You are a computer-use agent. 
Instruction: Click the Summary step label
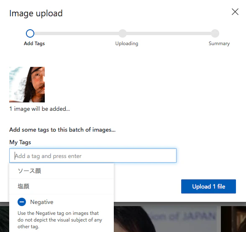click(x=219, y=43)
